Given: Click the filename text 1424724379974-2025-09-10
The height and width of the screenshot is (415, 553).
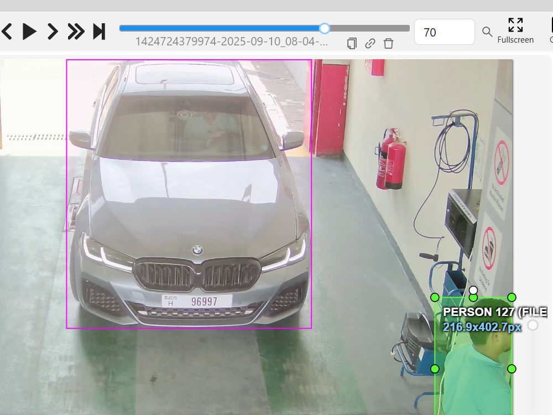Looking at the screenshot, I should (x=232, y=41).
